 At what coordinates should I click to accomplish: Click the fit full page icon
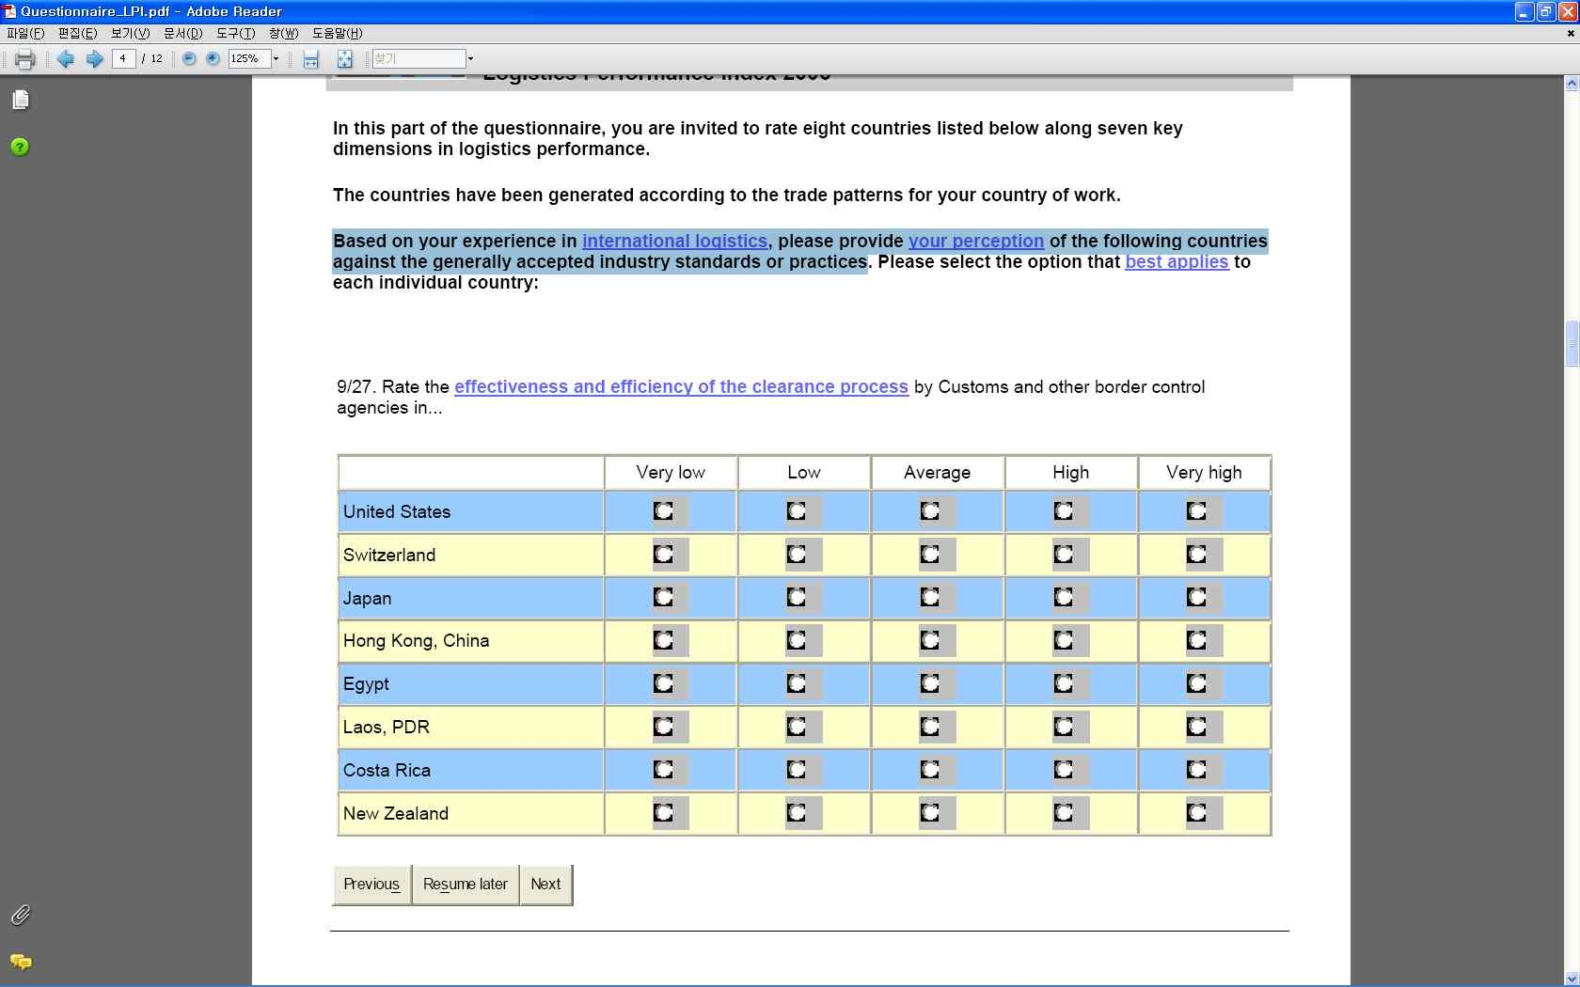pos(345,59)
